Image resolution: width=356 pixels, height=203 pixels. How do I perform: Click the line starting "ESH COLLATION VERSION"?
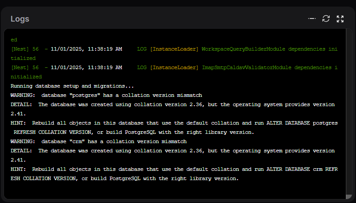(125, 178)
